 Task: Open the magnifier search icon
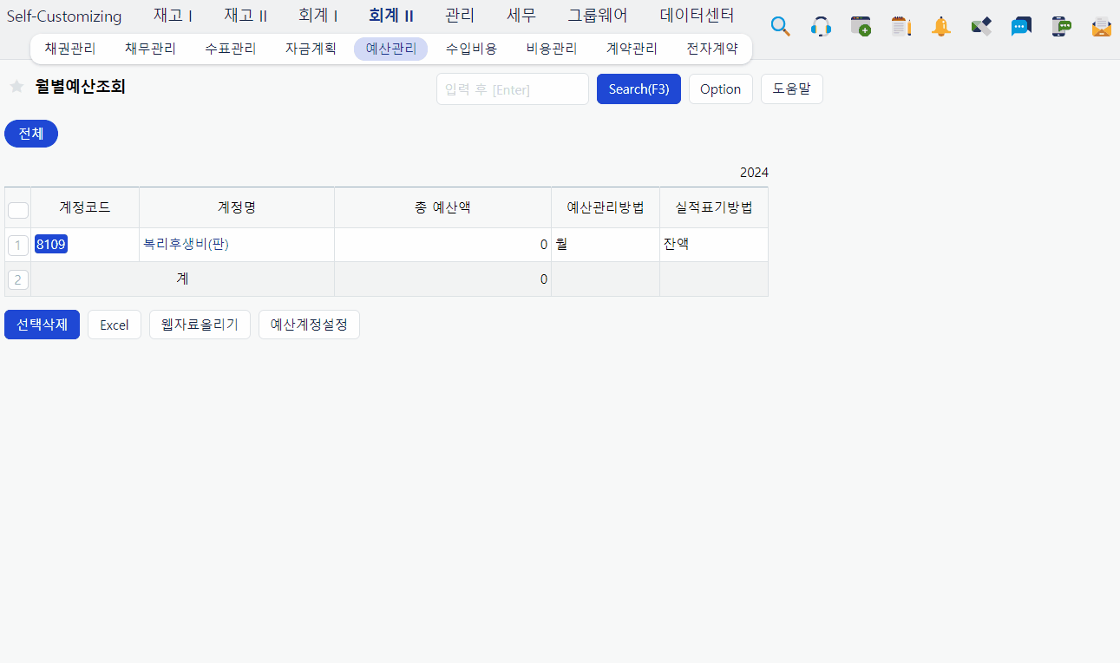(780, 26)
